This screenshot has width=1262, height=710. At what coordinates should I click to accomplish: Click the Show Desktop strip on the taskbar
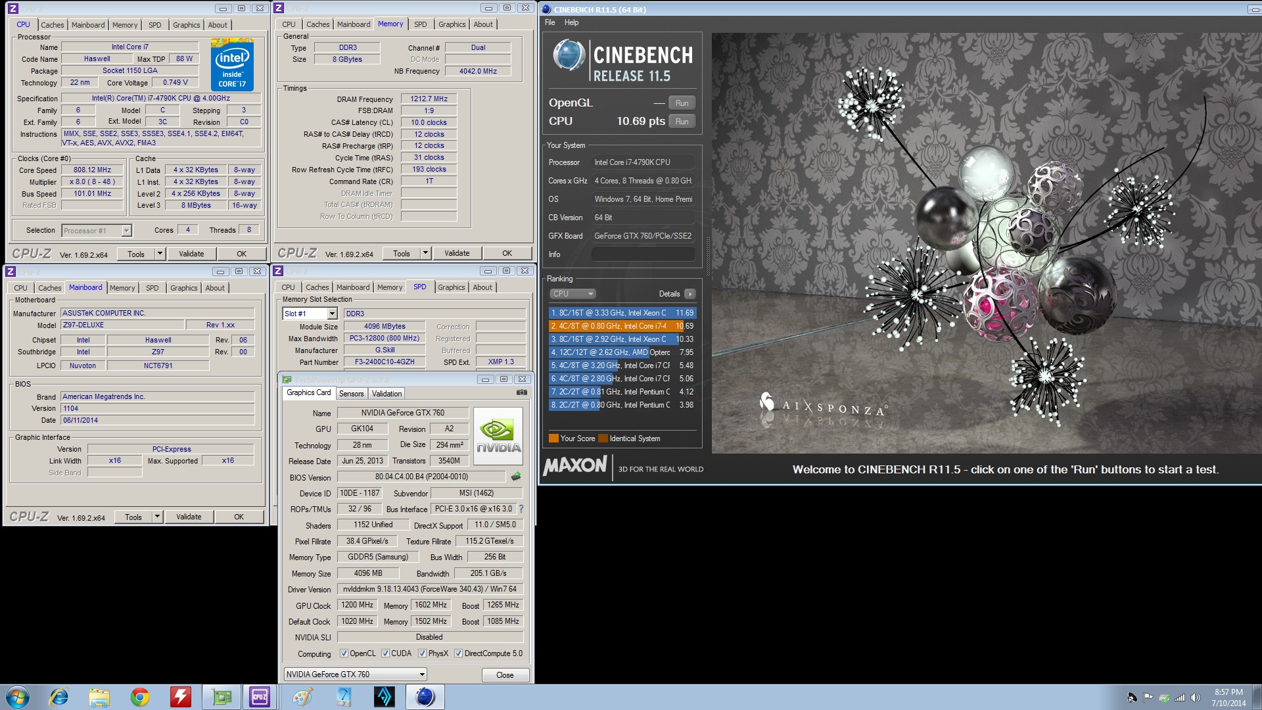(x=1257, y=698)
